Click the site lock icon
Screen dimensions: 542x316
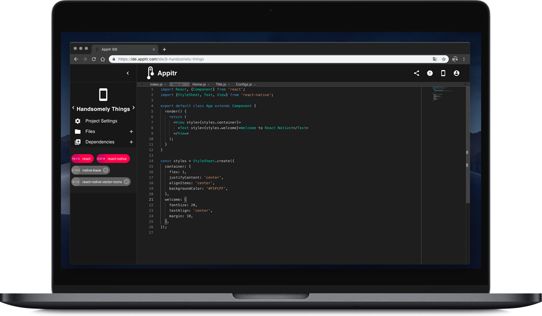(x=114, y=59)
